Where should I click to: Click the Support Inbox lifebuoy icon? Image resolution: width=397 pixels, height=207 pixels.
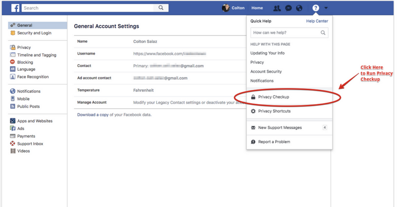tap(13, 143)
